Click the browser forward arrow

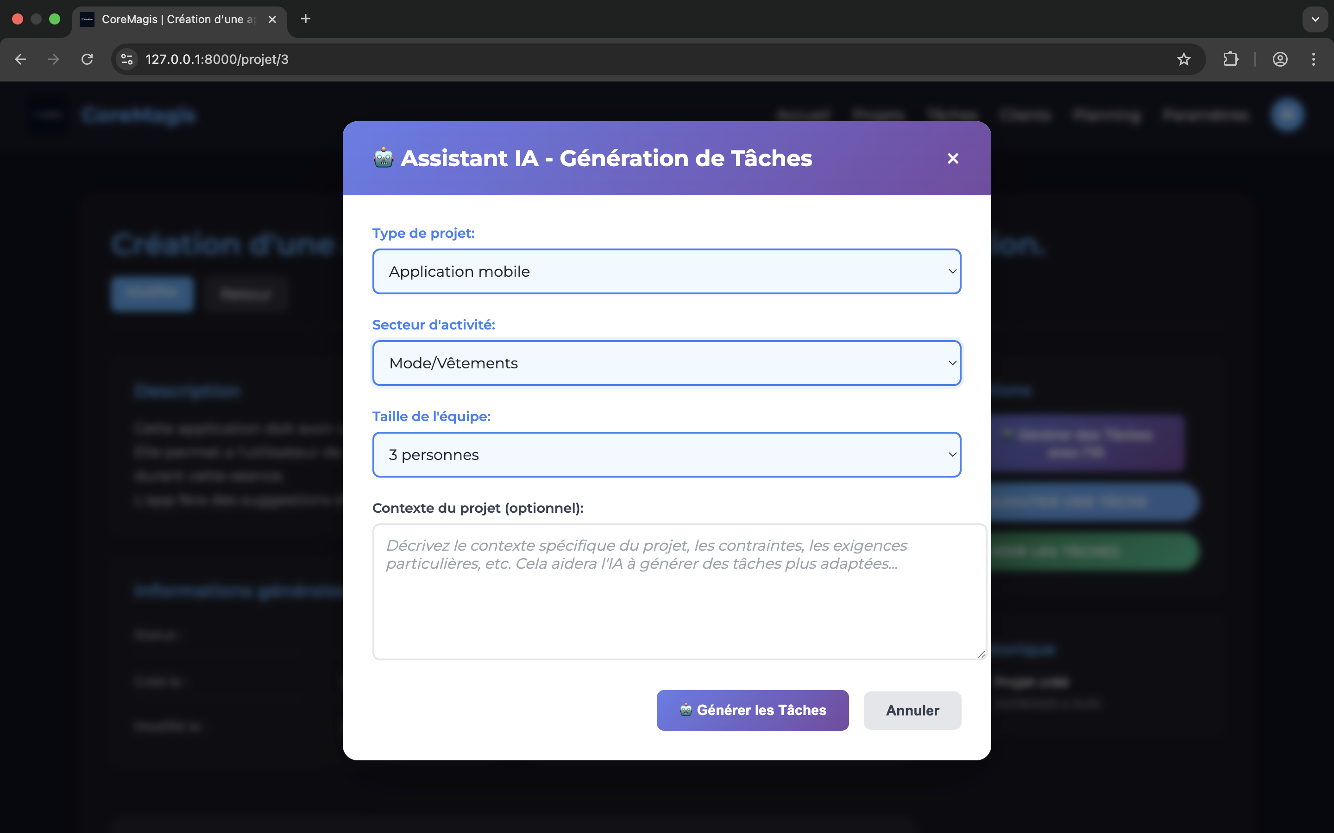coord(53,60)
